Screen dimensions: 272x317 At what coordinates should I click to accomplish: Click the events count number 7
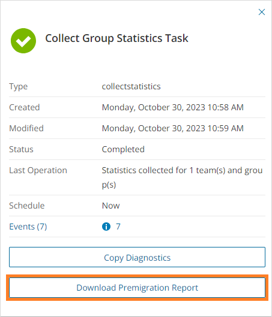click(x=118, y=227)
